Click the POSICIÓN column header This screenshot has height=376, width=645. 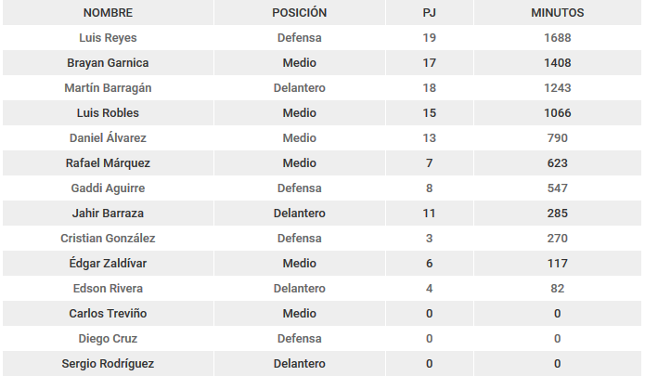click(x=300, y=13)
